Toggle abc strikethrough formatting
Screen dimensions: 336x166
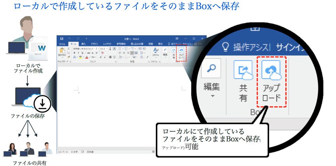click(89, 53)
